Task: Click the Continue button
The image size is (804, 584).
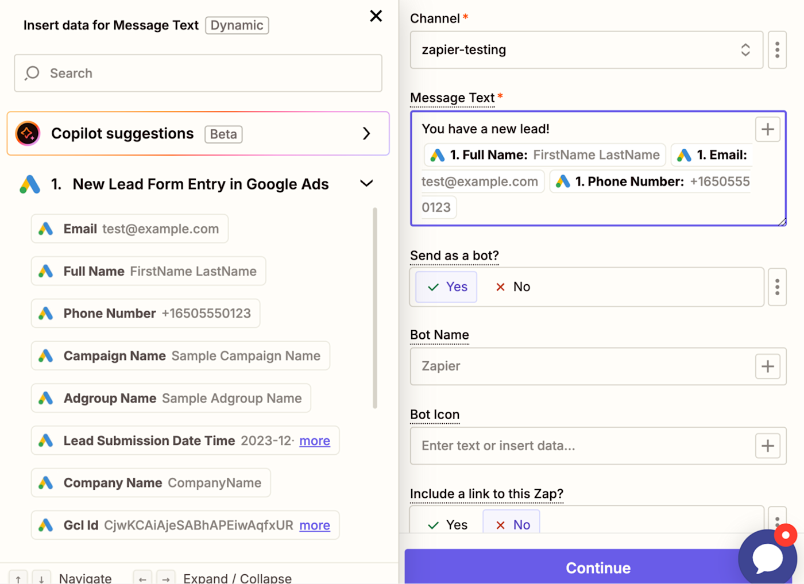Action: [598, 567]
